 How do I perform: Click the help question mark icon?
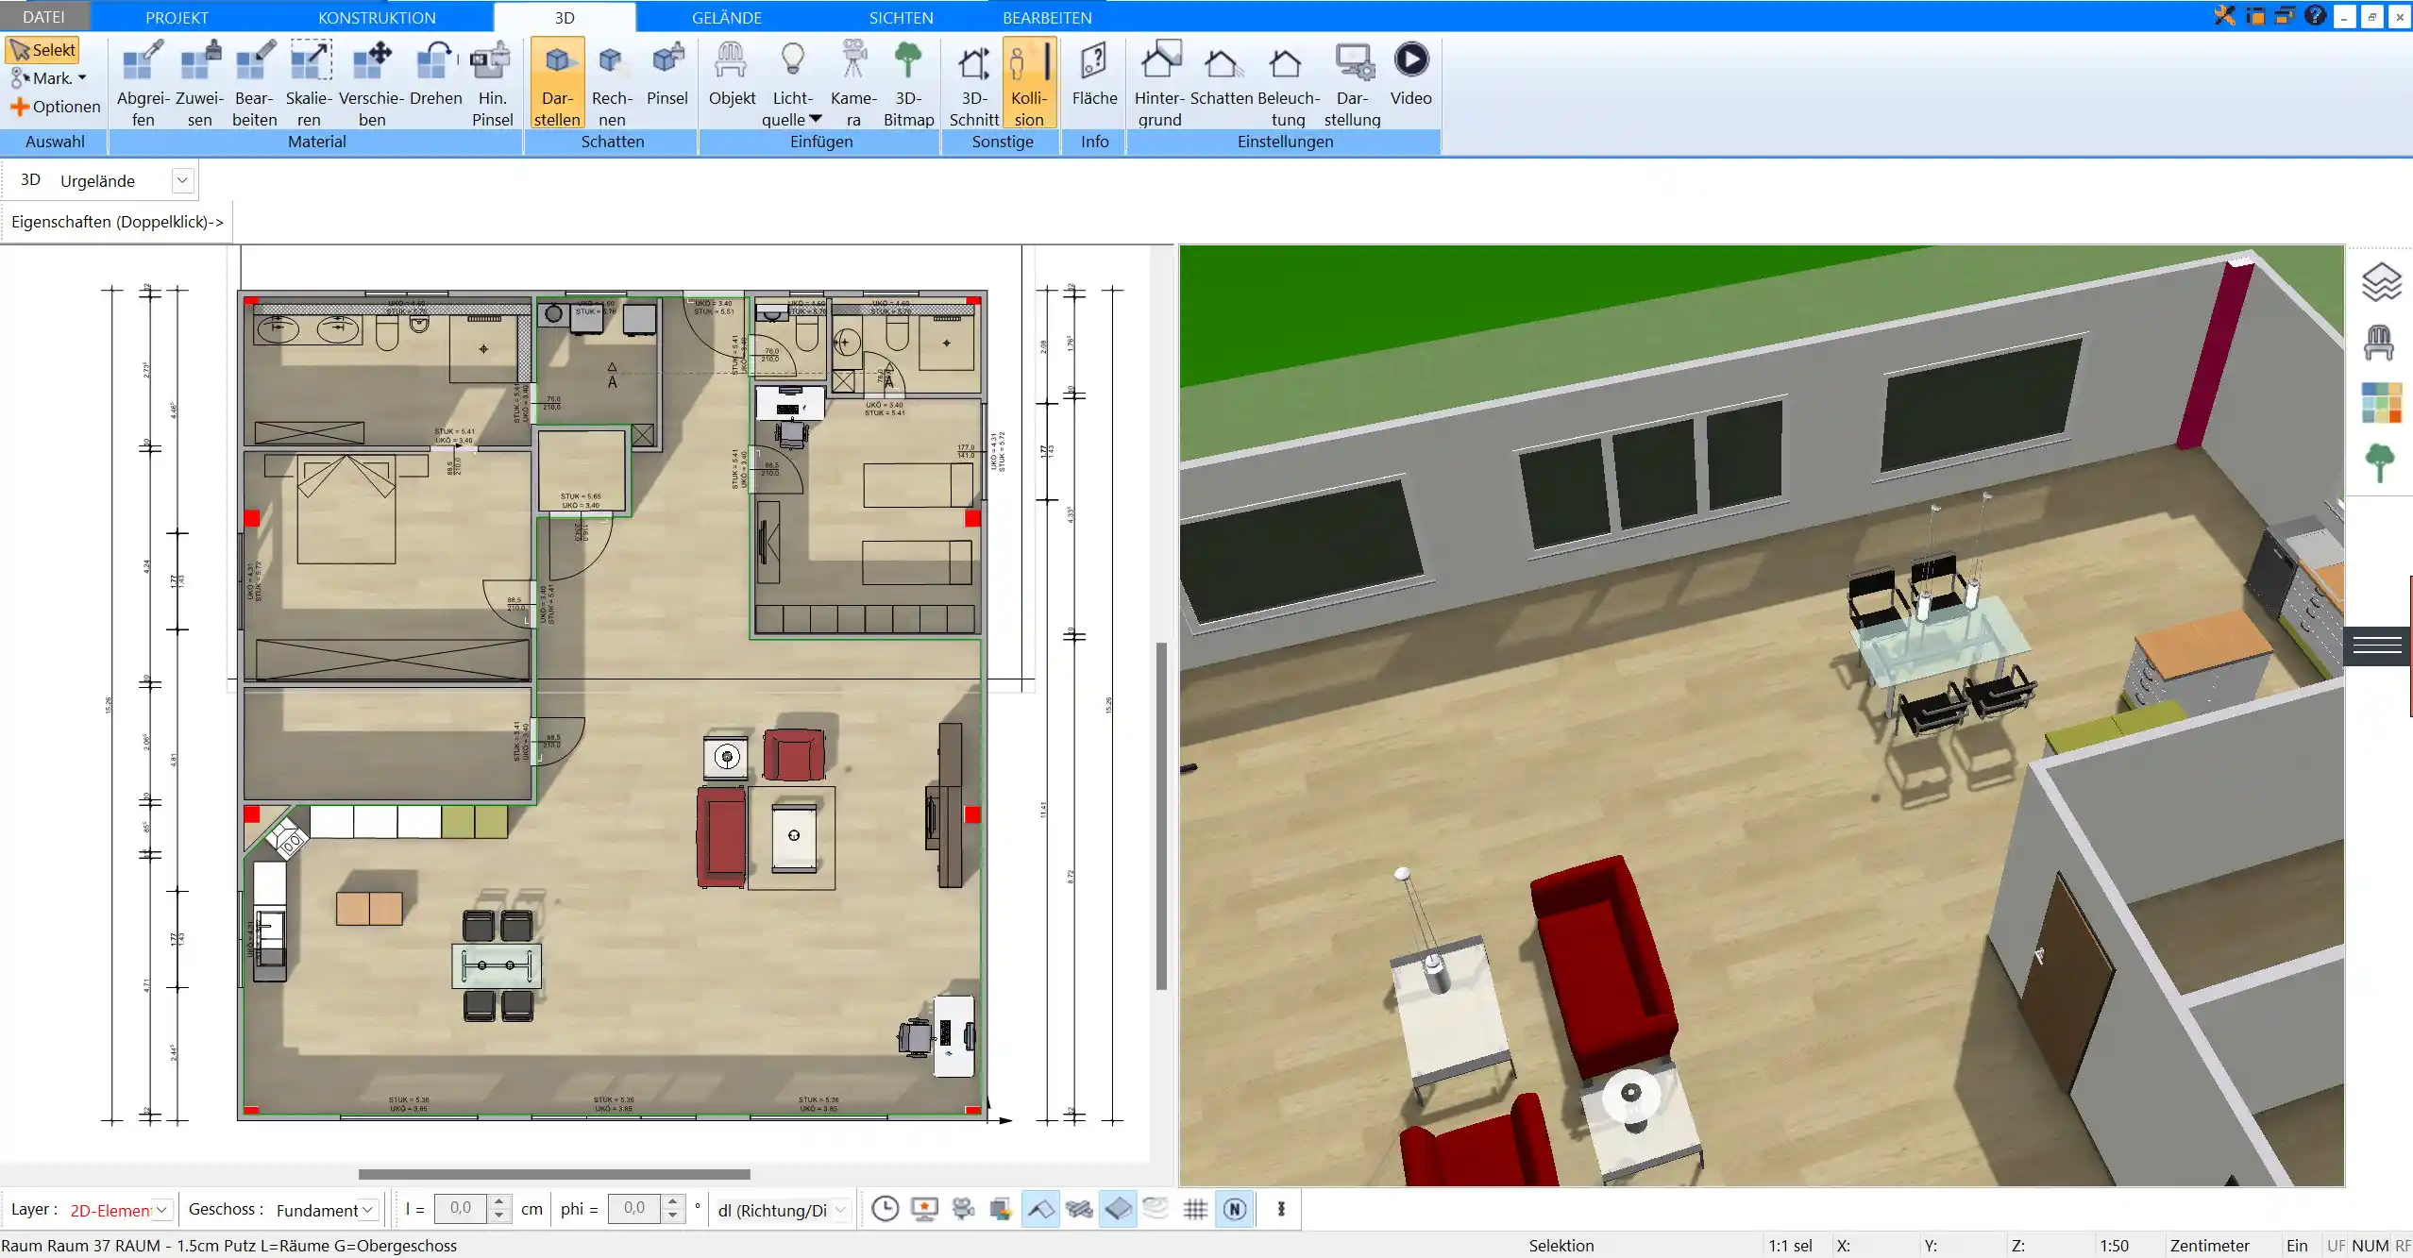pyautogui.click(x=2315, y=15)
